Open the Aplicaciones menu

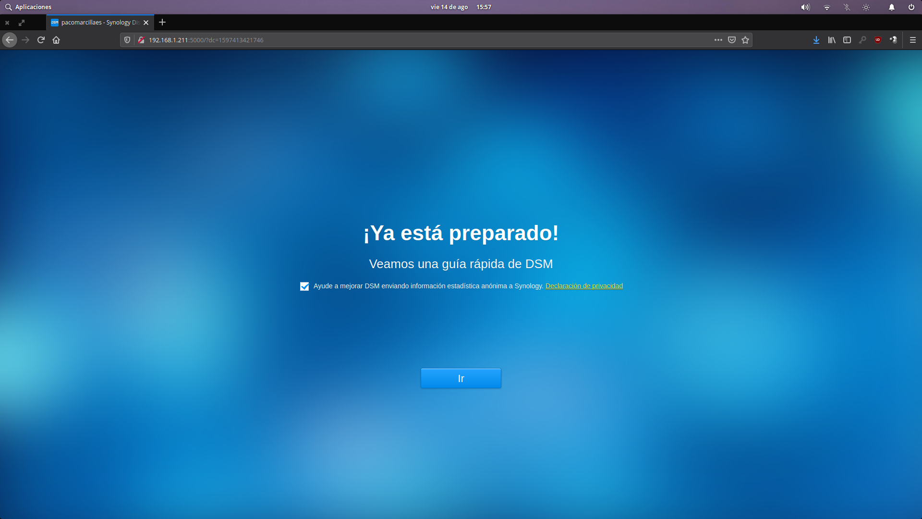pyautogui.click(x=29, y=7)
